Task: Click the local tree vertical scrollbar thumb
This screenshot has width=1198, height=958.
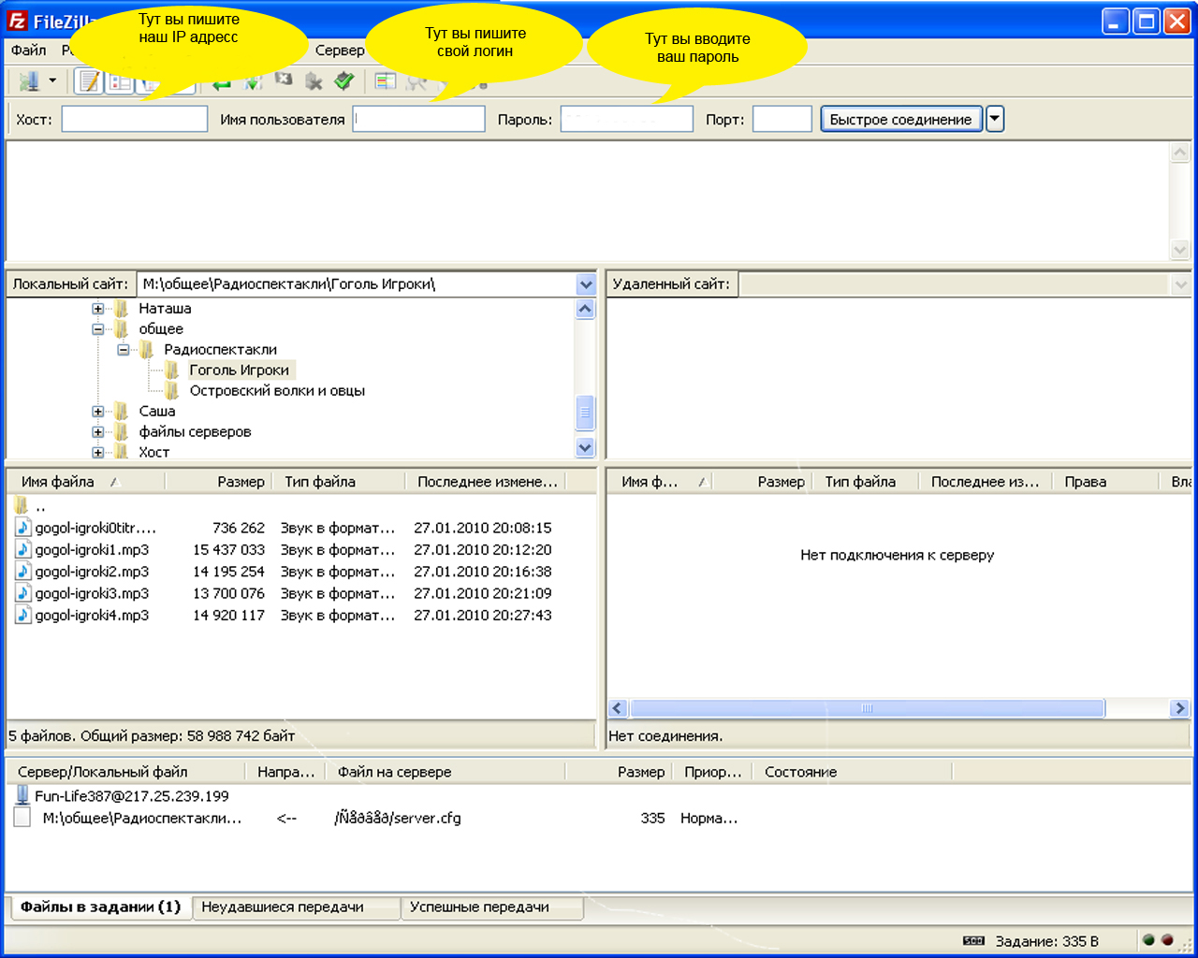Action: 585,412
